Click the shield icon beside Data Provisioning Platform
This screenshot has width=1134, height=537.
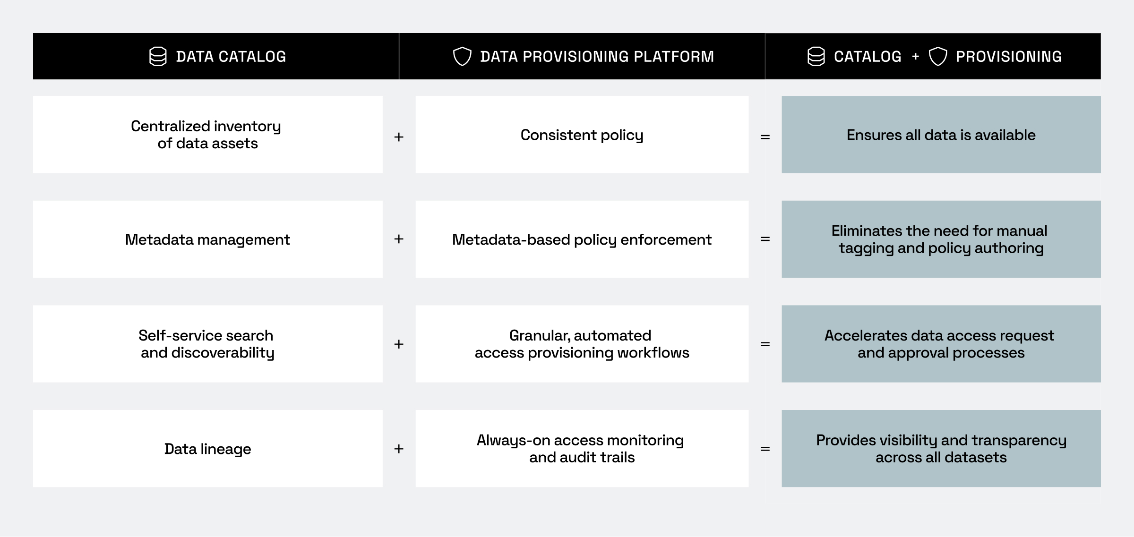[x=462, y=57]
